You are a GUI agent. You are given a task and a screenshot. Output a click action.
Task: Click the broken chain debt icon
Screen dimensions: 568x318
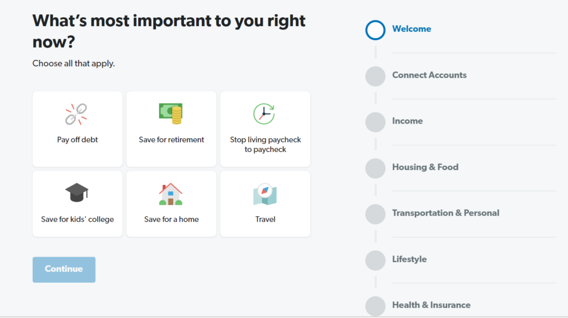(76, 114)
